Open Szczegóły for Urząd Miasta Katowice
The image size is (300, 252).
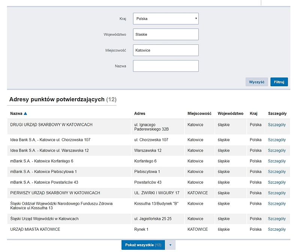coord(277,229)
